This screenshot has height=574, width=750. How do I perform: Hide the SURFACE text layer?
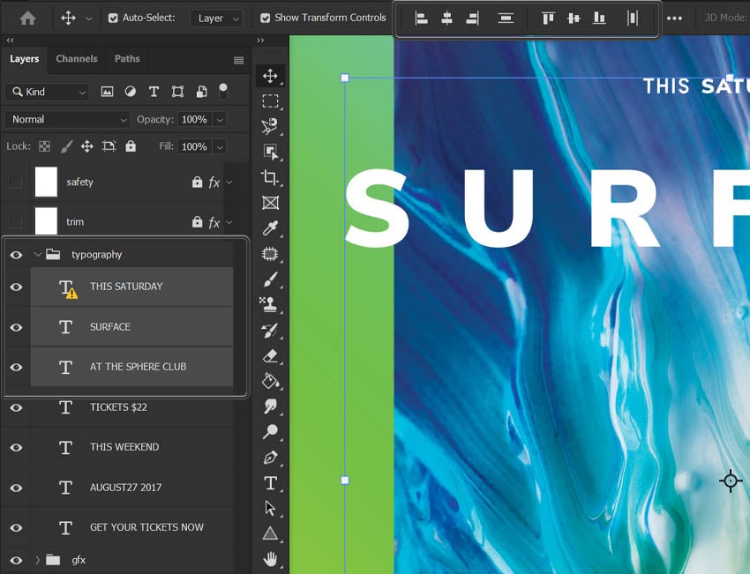coord(15,326)
